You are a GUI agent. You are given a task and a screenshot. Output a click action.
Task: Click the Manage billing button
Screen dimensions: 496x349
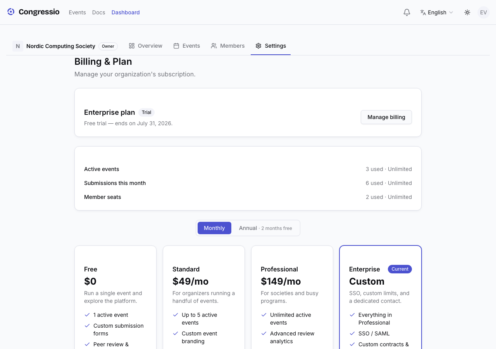coord(386,117)
